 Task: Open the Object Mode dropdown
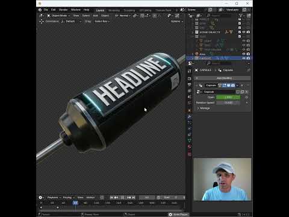58,16
